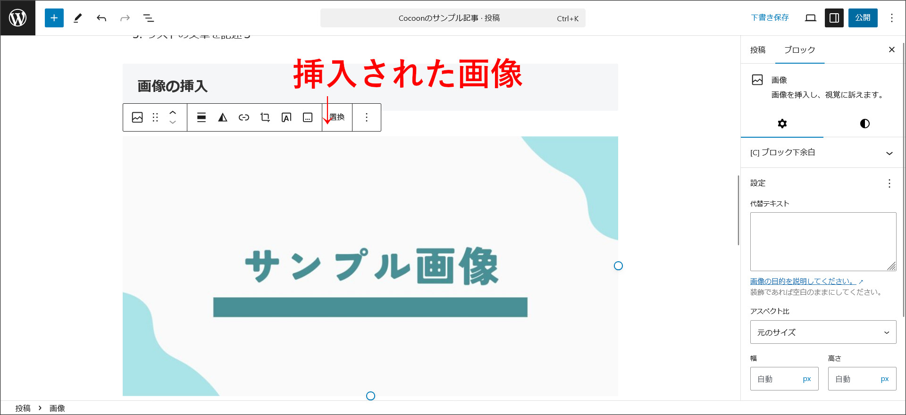Toggle the settings sidebar panel icon
906x415 pixels.
[x=834, y=18]
